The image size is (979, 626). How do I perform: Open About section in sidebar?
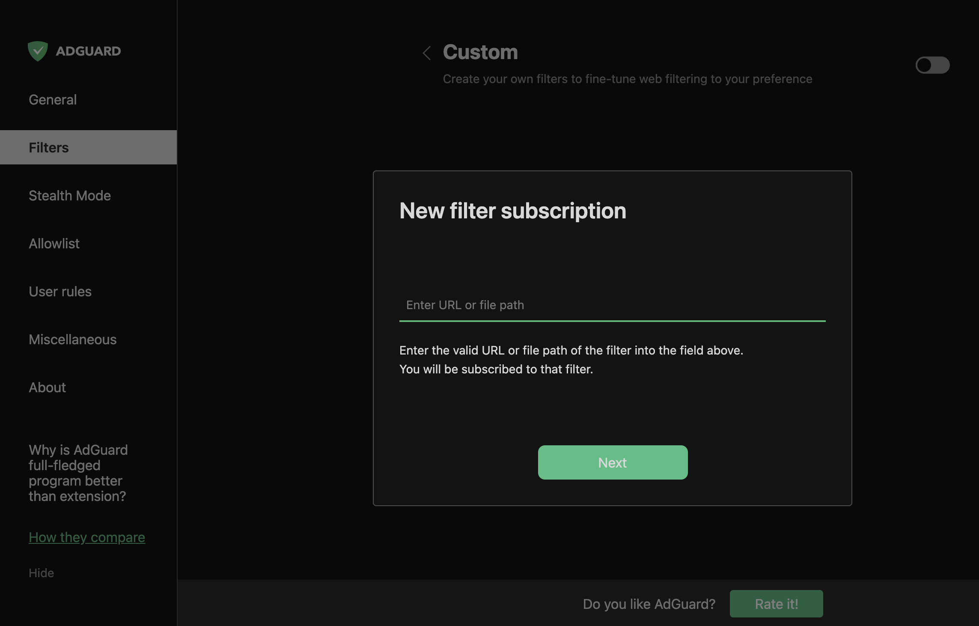click(46, 387)
